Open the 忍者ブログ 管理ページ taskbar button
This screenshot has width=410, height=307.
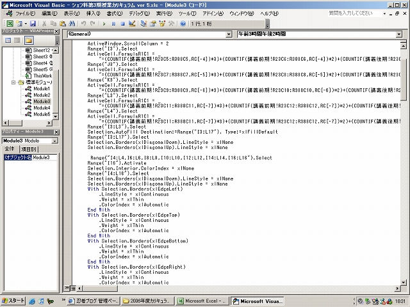(x=94, y=301)
